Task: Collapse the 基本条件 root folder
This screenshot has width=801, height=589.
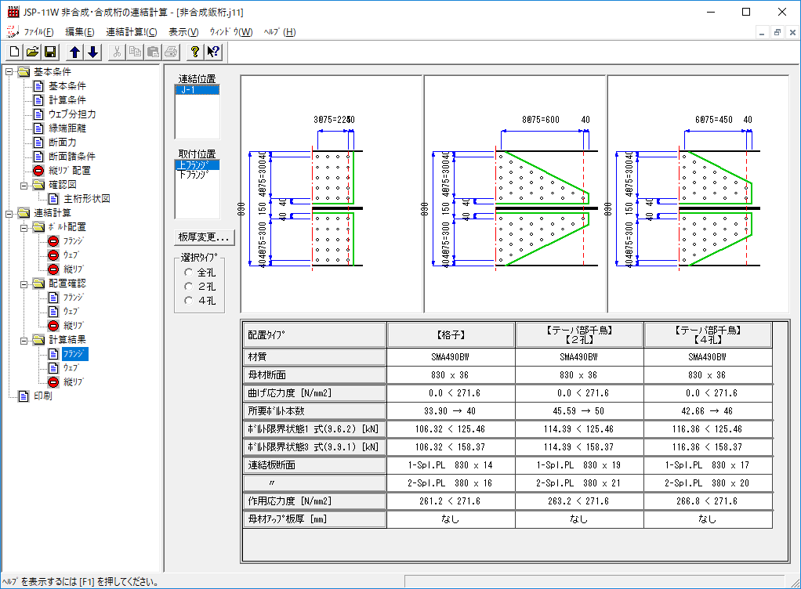Action: click(x=9, y=72)
